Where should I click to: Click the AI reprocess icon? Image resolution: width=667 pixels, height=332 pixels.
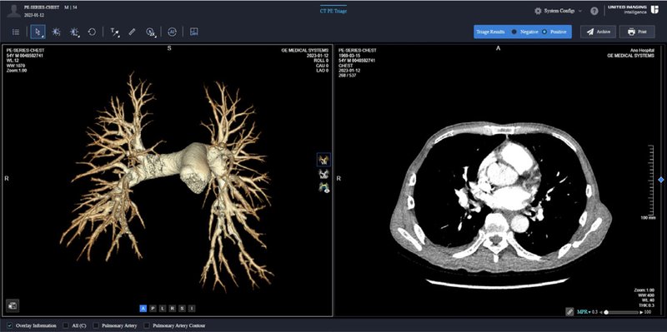tap(172, 32)
